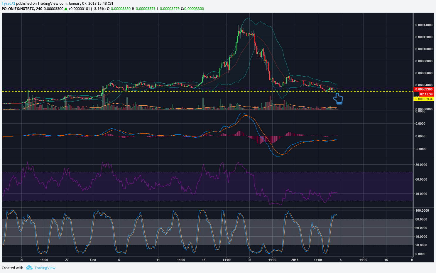Screen dimensions: 436x273
Task: Click the 20 date label on time axis
Action: pyautogui.click(x=21, y=260)
